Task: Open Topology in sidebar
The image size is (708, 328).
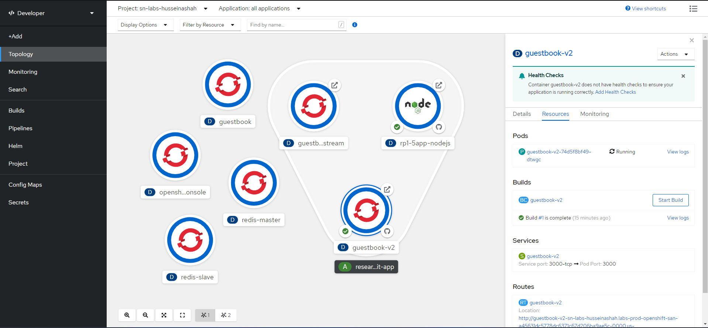Action: pos(53,54)
